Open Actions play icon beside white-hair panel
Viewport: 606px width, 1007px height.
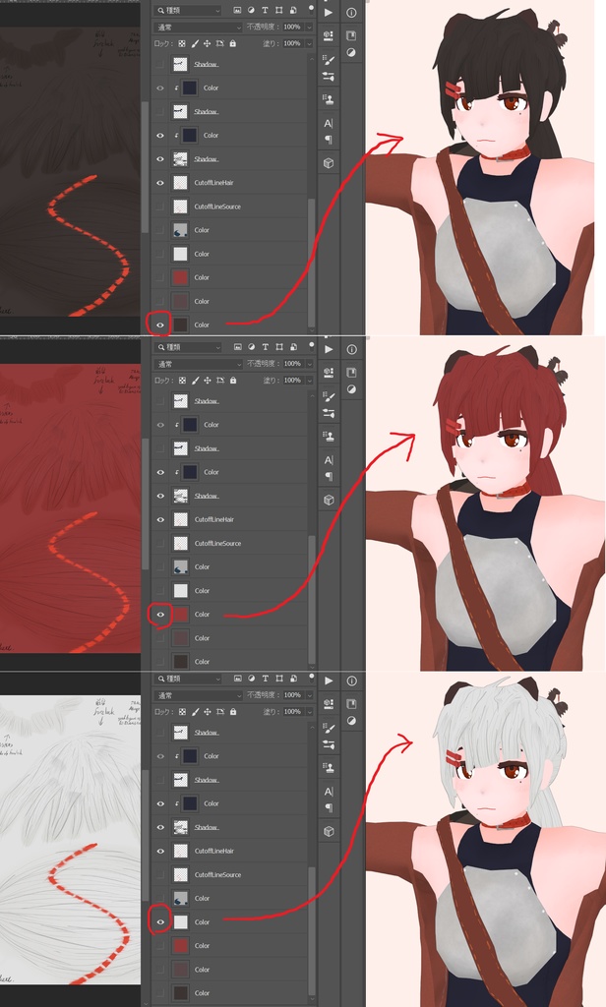pos(329,681)
